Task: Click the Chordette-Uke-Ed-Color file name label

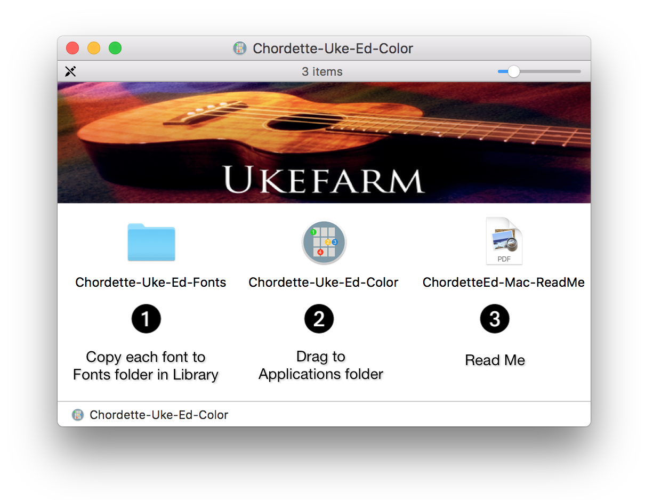Action: (324, 283)
